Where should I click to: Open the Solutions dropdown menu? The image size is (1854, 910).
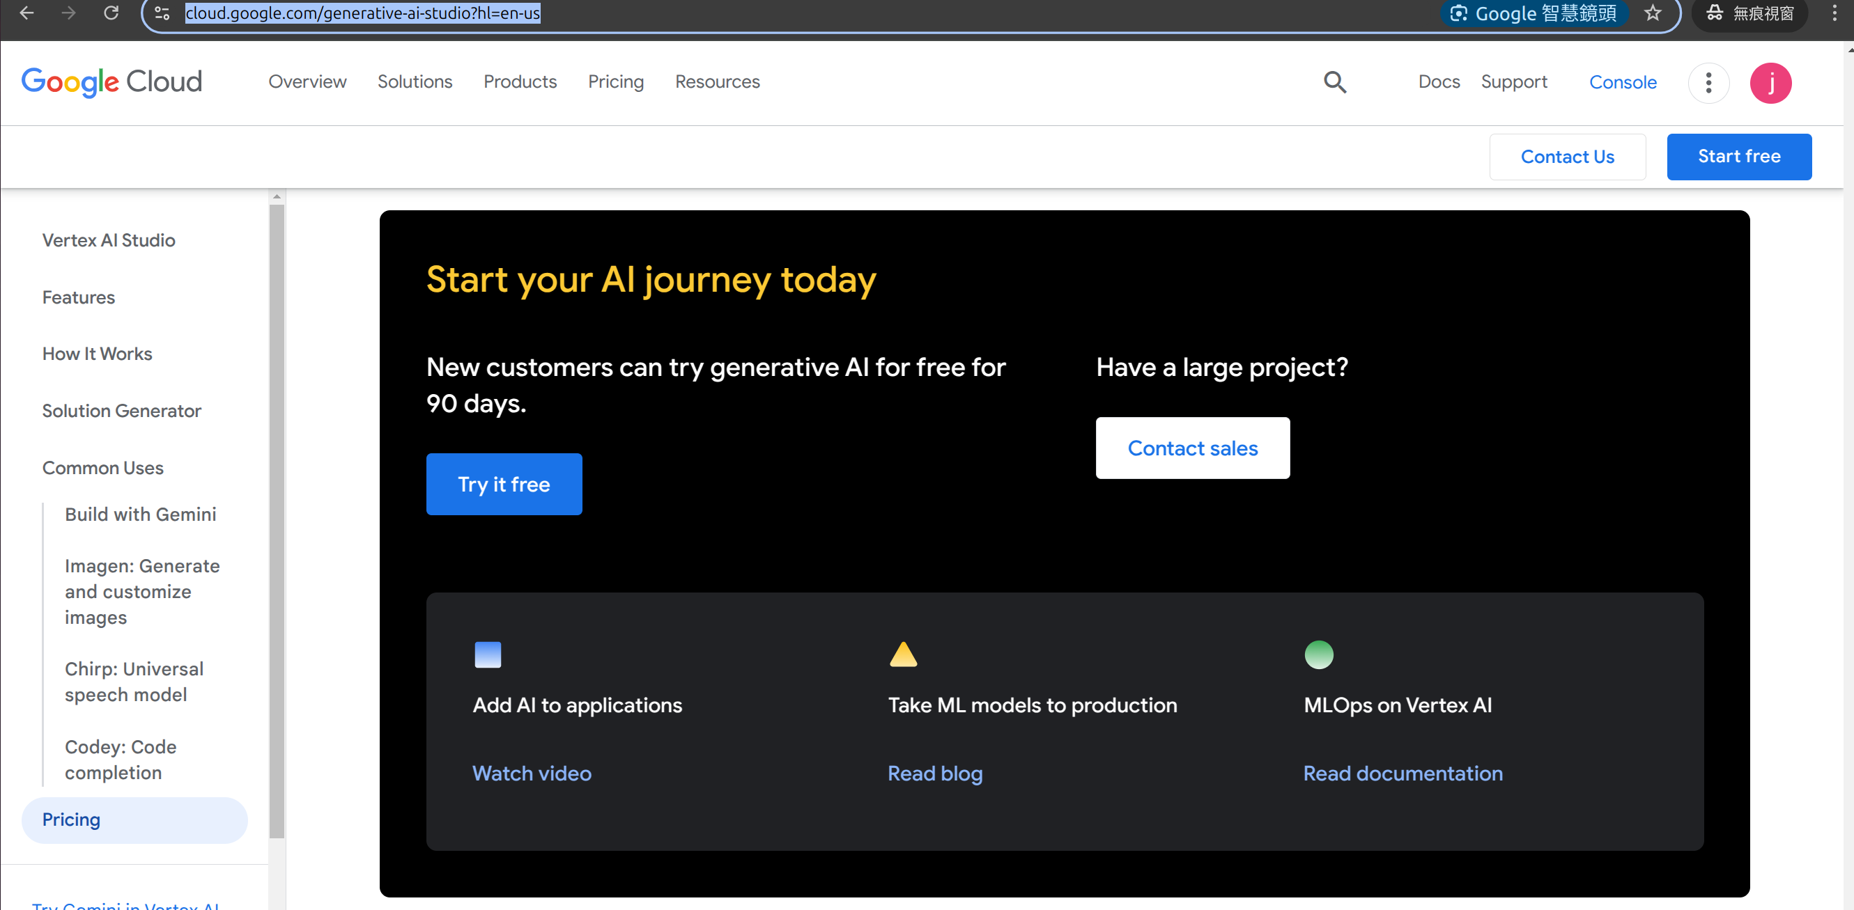point(415,82)
